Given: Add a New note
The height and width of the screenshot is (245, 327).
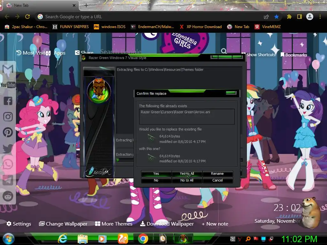Looking at the screenshot, I should 215,224.
